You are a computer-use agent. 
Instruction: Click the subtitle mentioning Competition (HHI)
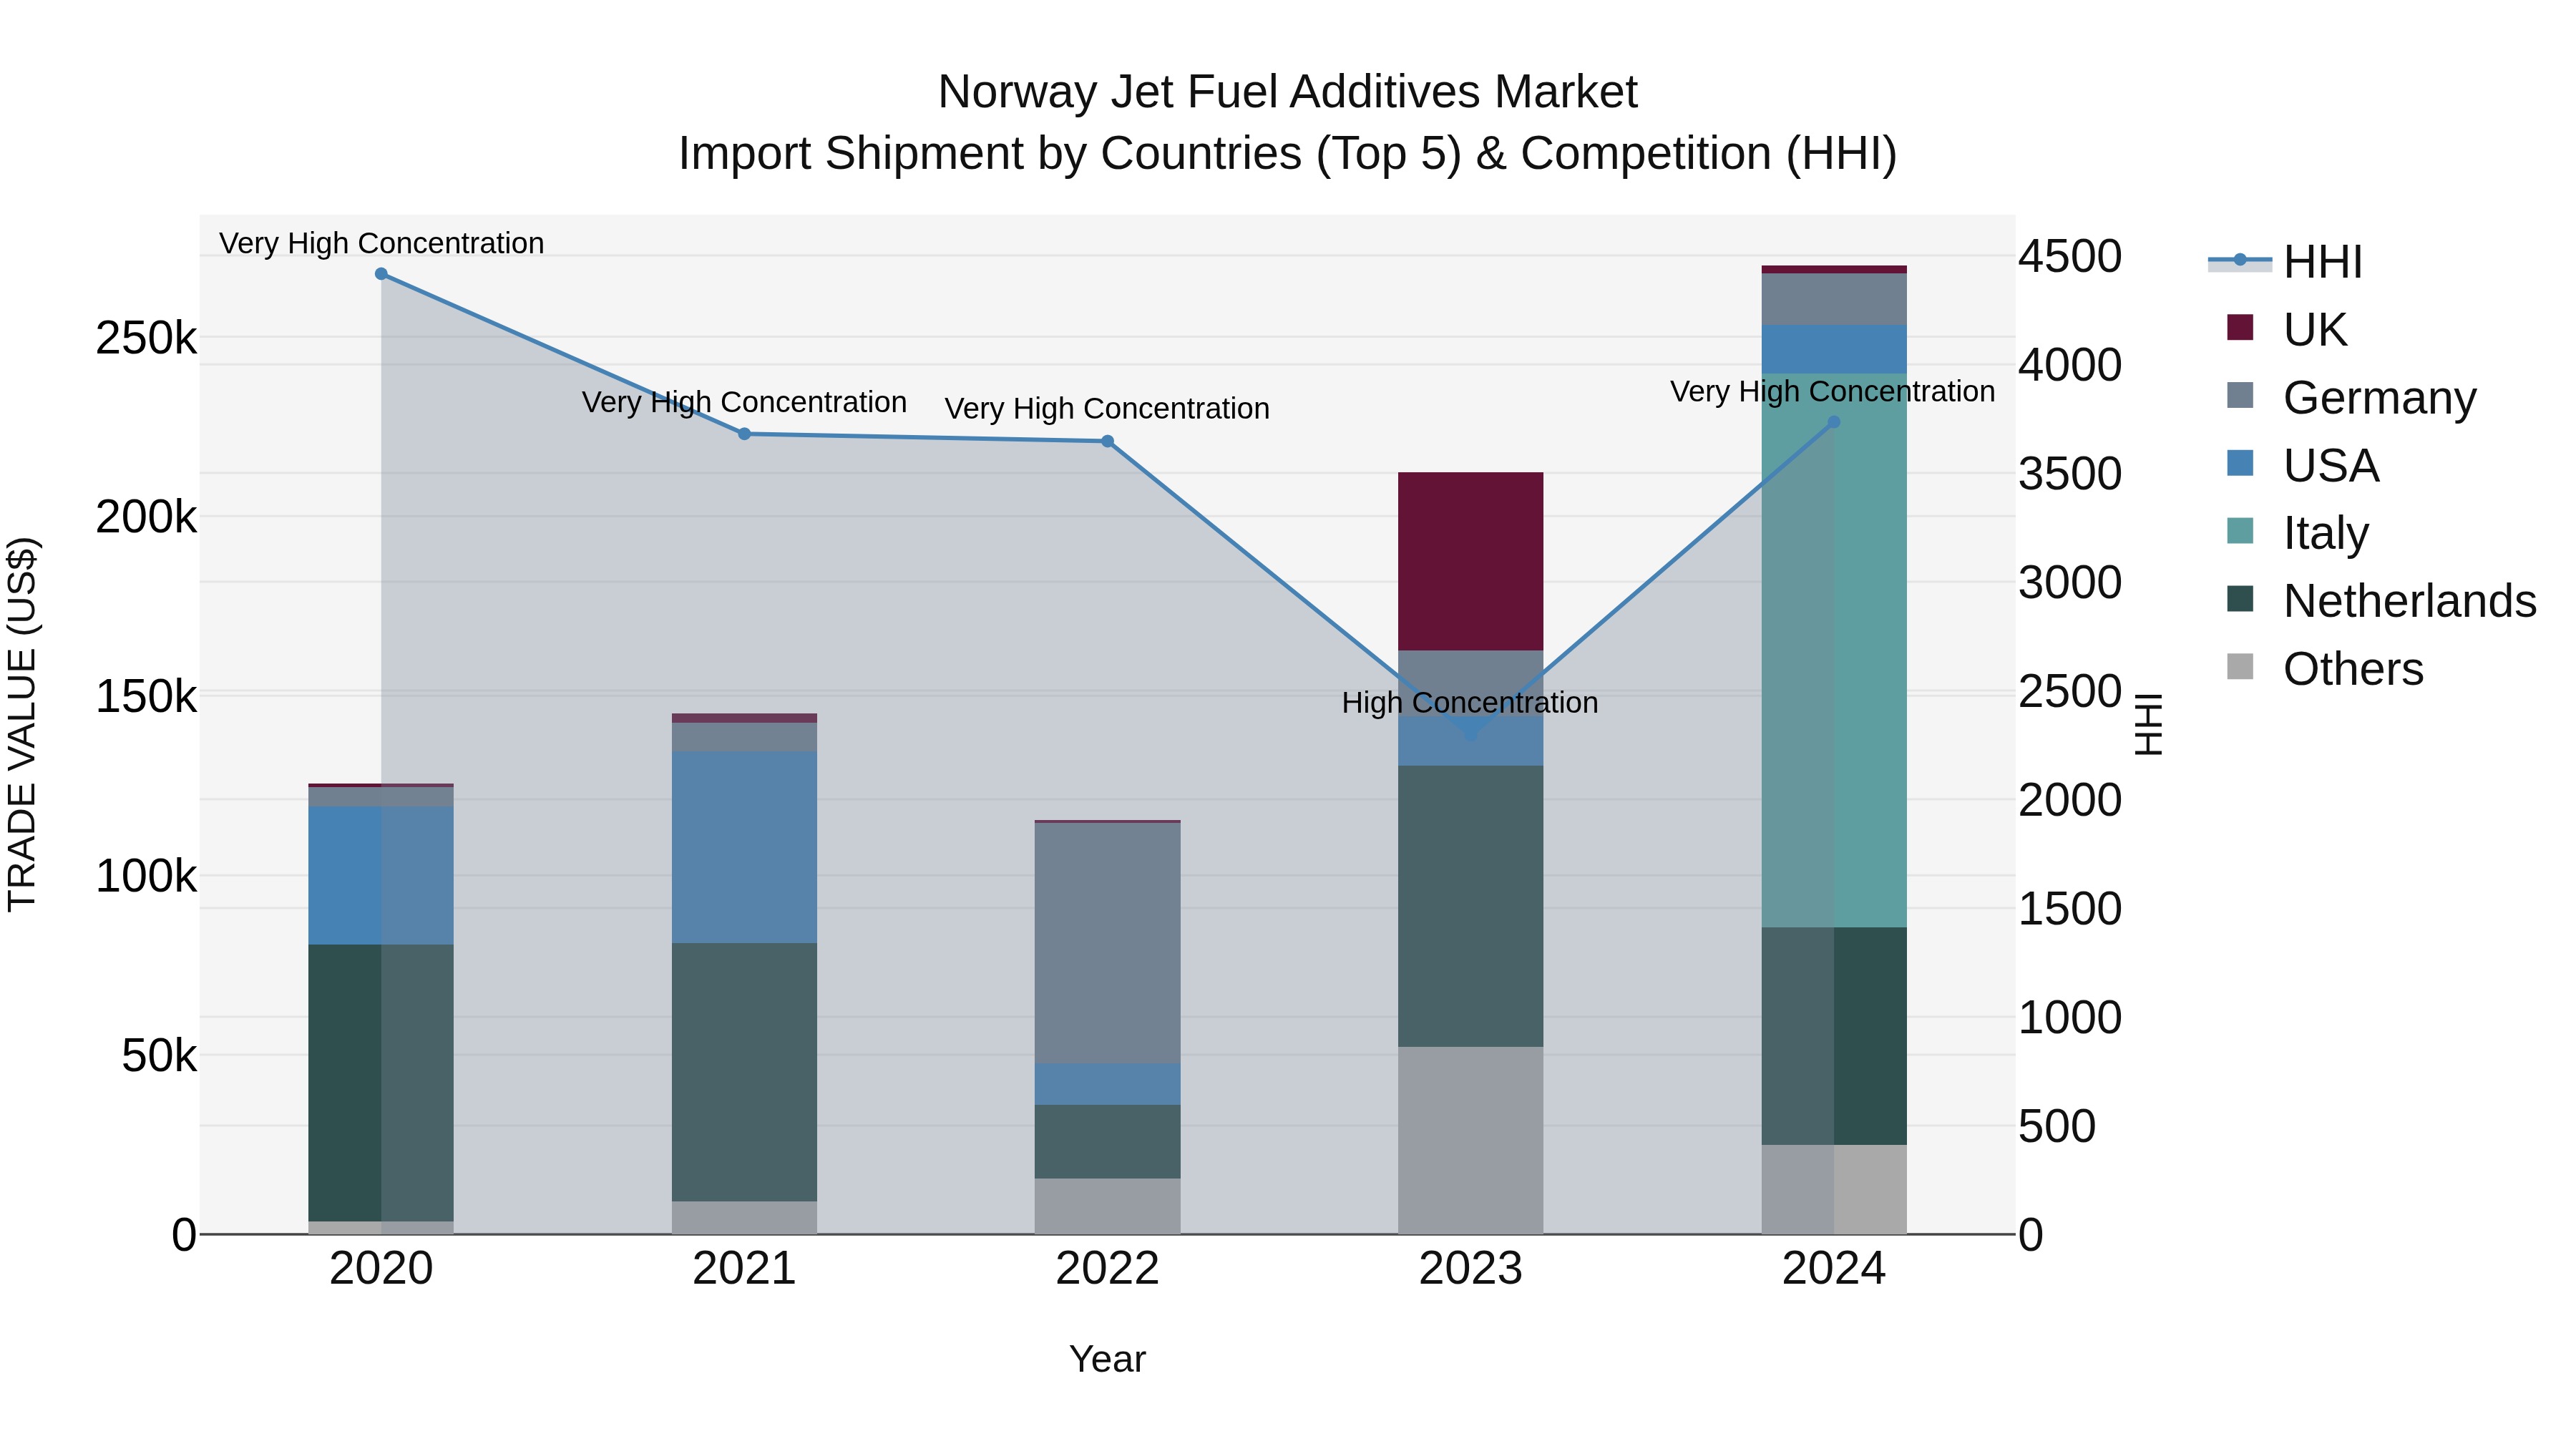tap(1287, 153)
